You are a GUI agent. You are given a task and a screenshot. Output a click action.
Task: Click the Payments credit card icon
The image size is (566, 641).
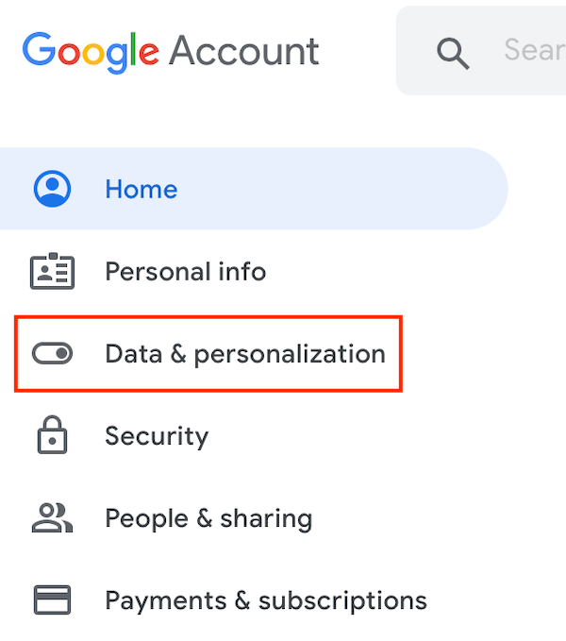tap(52, 599)
